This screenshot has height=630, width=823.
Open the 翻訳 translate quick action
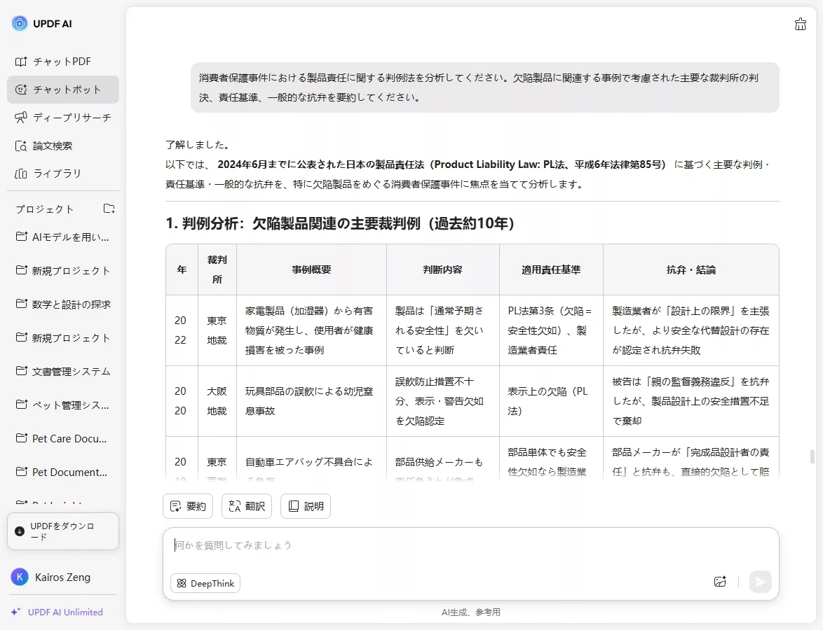click(246, 505)
